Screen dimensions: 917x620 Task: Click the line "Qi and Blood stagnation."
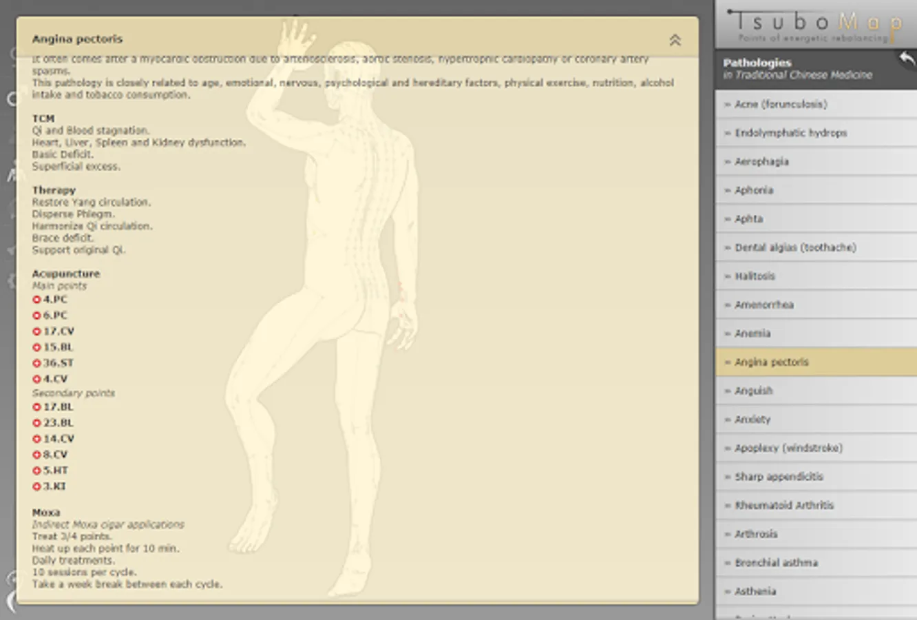90,130
